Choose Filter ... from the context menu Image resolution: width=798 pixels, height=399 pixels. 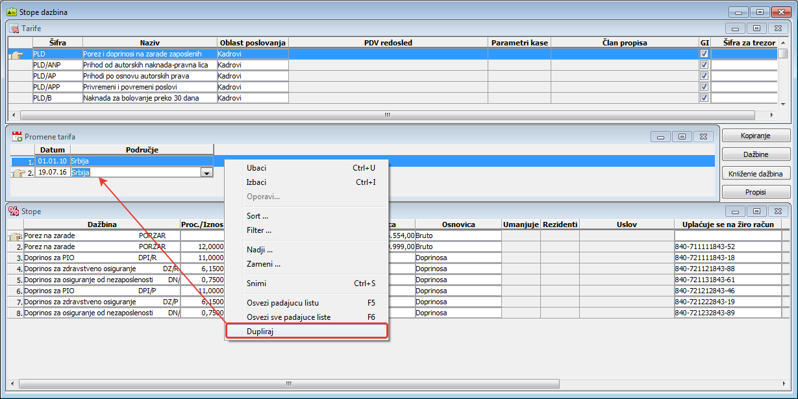259,230
